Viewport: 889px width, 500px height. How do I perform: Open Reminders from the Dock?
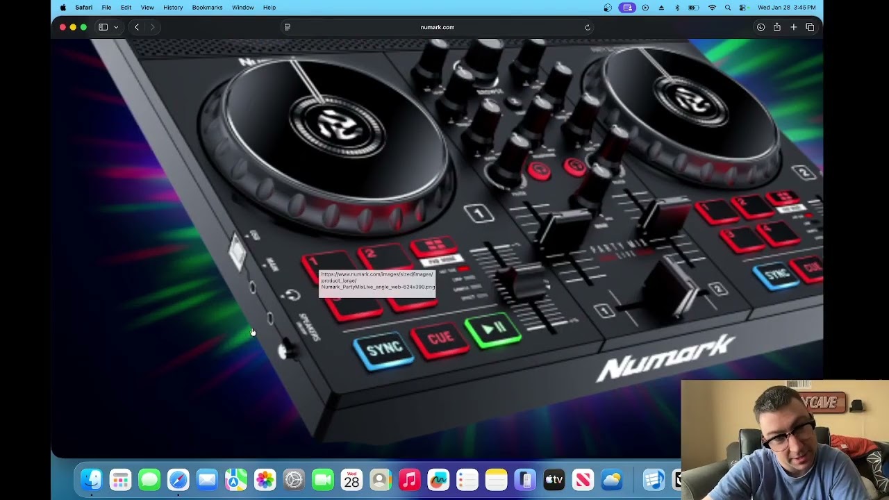click(467, 480)
